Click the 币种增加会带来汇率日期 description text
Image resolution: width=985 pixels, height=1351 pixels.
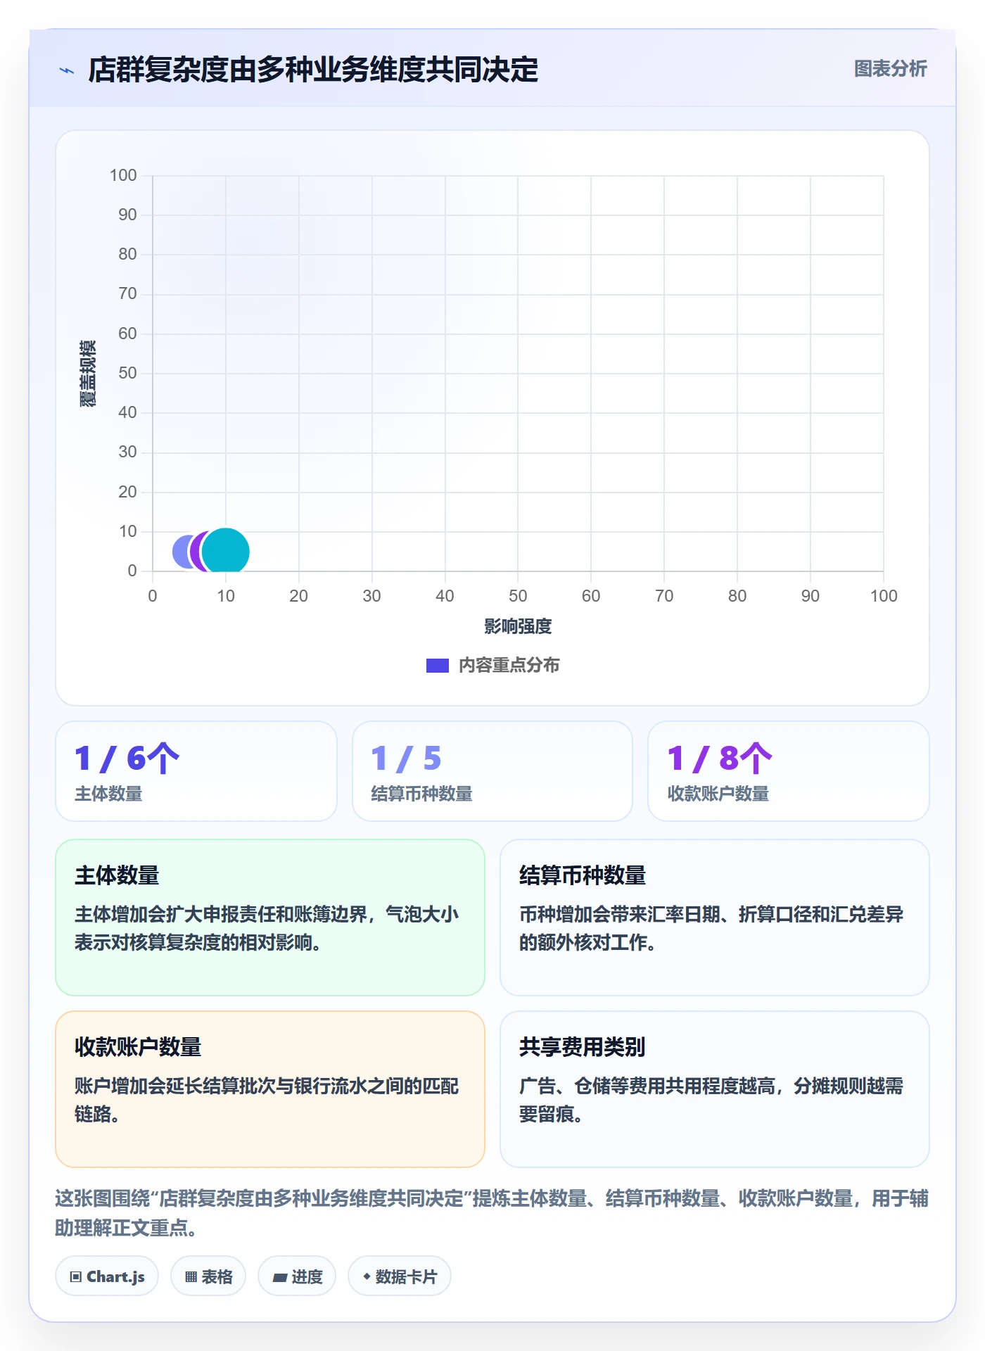[x=711, y=928]
